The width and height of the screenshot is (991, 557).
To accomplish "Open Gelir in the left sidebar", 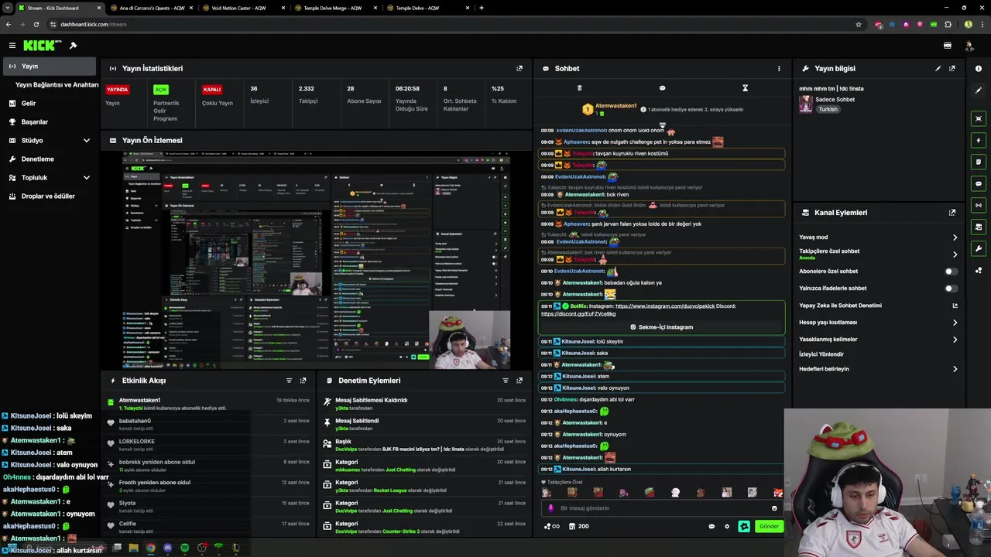I will click(50, 104).
